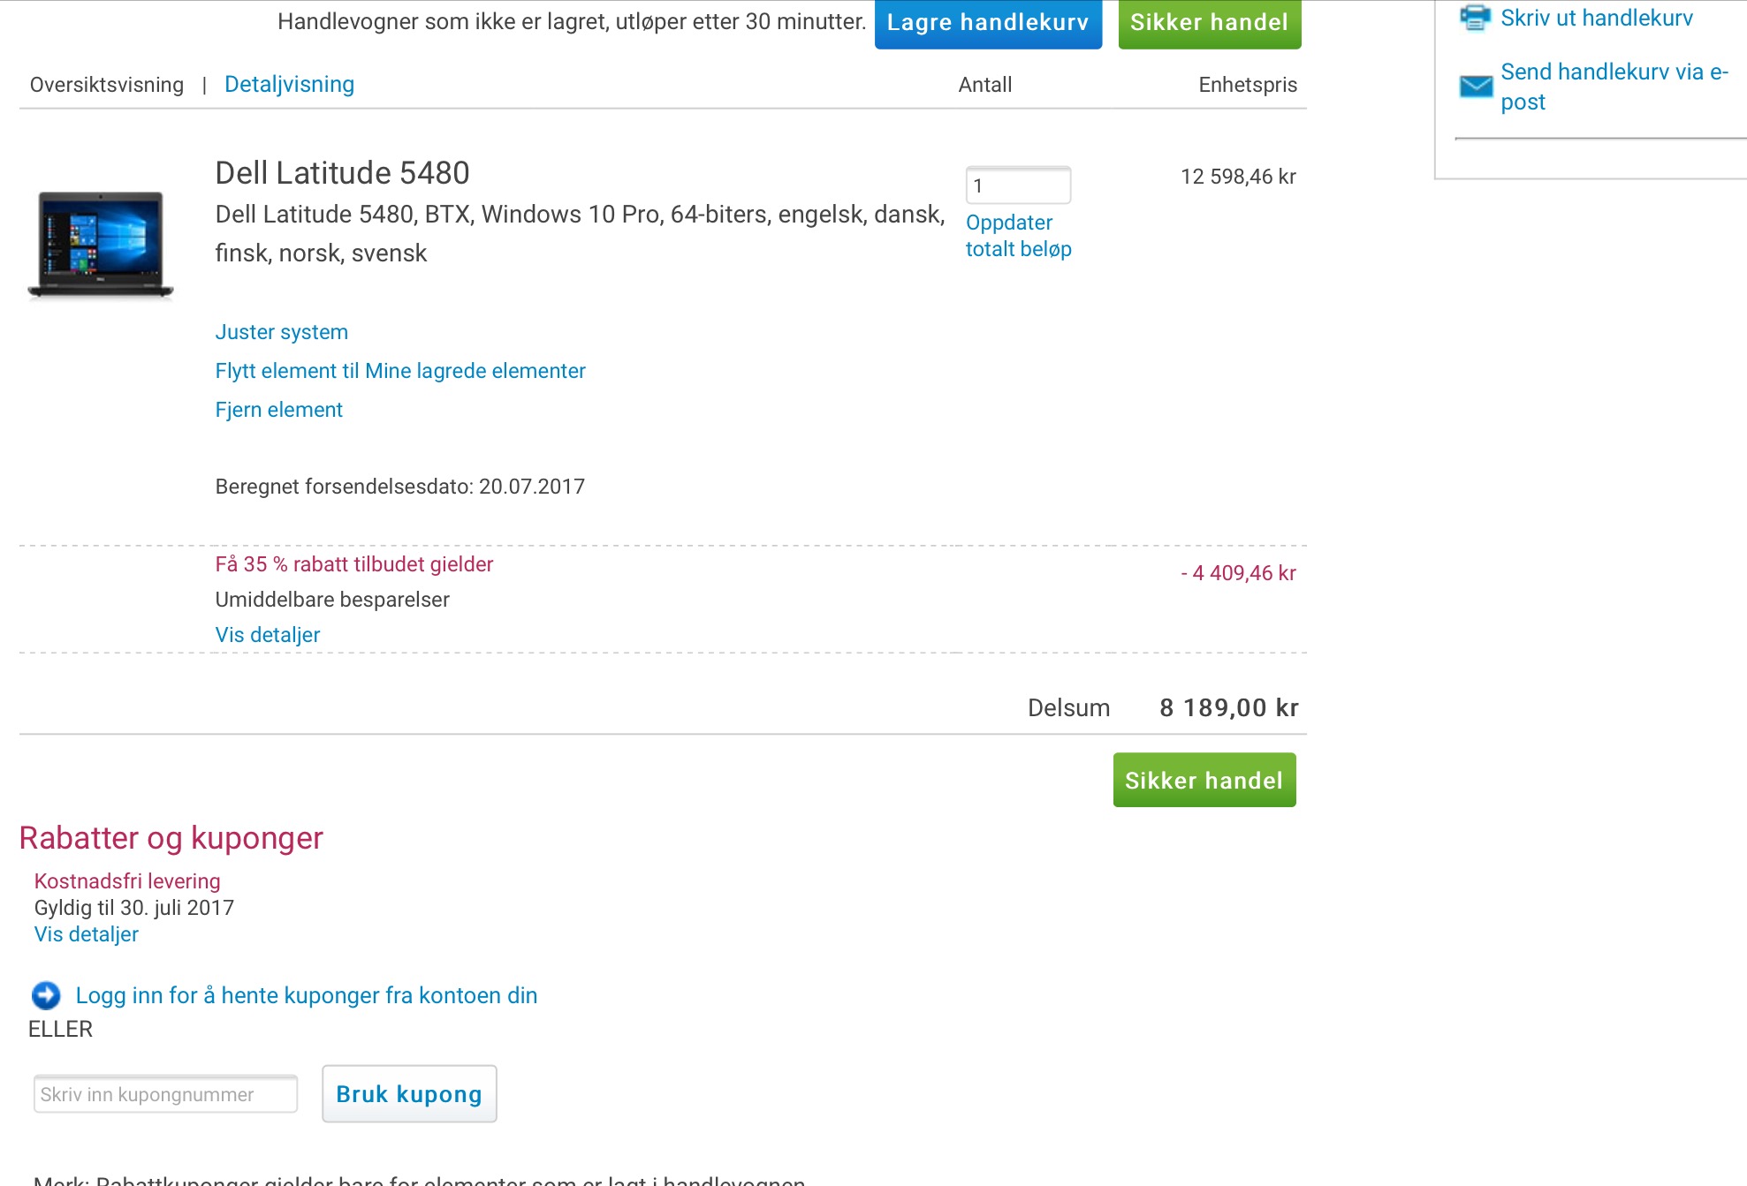Click the Sikker handel button below Delsum
The height and width of the screenshot is (1186, 1747).
1204,780
